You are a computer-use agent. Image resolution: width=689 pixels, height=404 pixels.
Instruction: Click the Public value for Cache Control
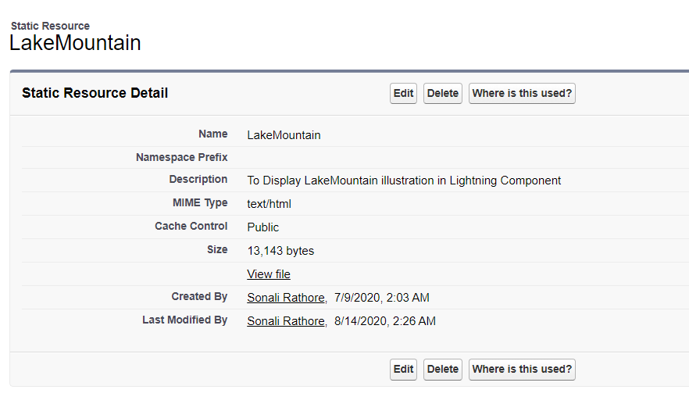pyautogui.click(x=262, y=227)
